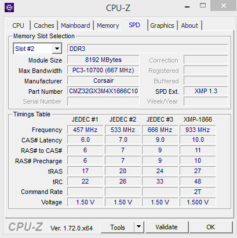Click the Command Rate row label
Viewport: 237px width, 238px height.
42,192
